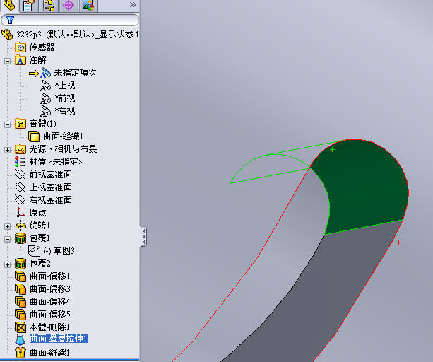Select the 材質 <未指定> material icon

[20, 162]
